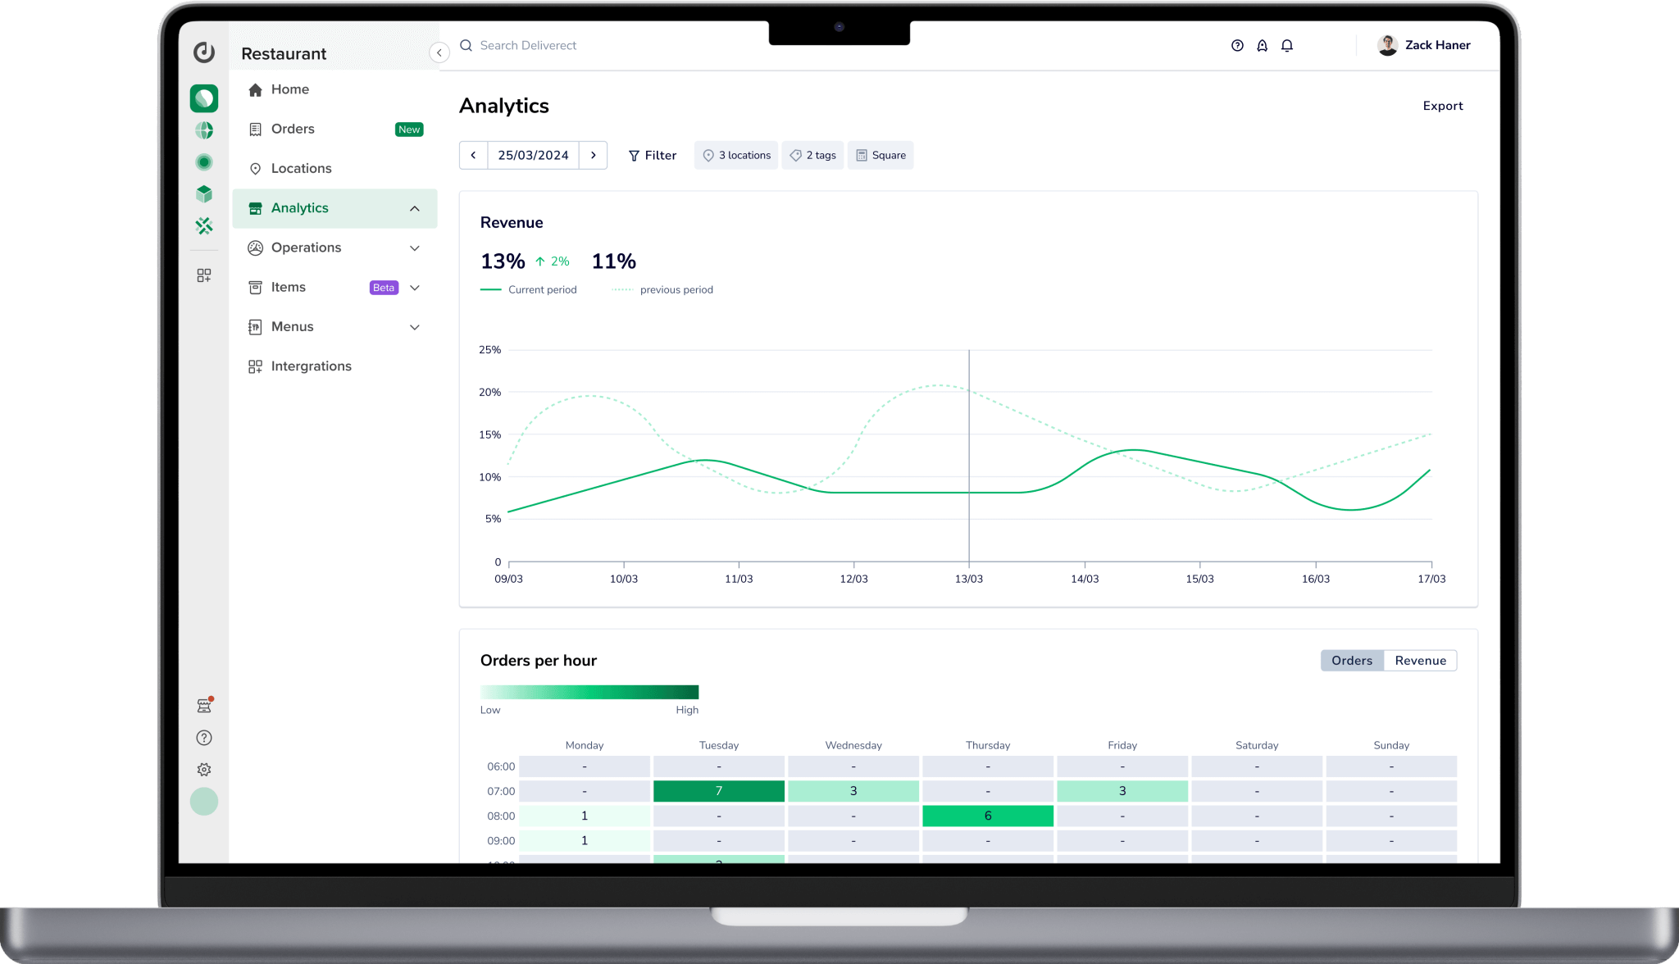Open the app store plus icon in left rail
This screenshot has height=964, width=1679.
[204, 275]
